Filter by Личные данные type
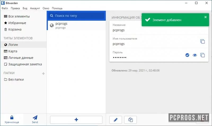 click(x=24, y=58)
